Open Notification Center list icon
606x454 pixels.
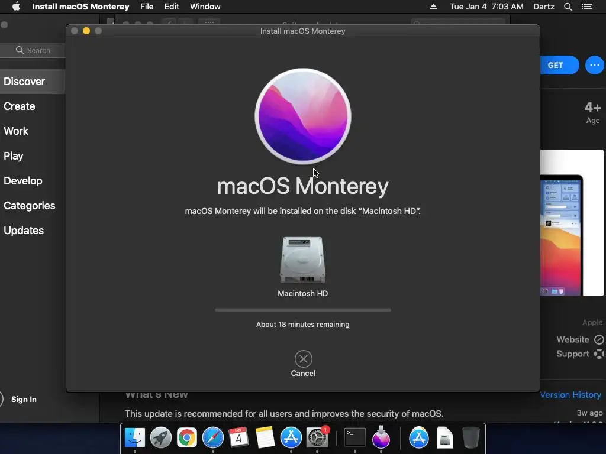pos(587,7)
